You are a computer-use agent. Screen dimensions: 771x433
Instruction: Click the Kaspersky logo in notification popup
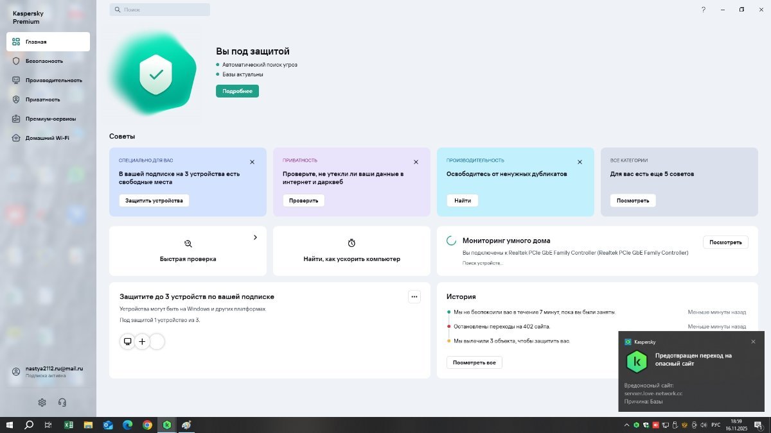coord(637,362)
